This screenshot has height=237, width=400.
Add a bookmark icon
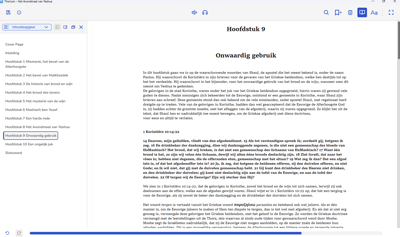coord(338,13)
